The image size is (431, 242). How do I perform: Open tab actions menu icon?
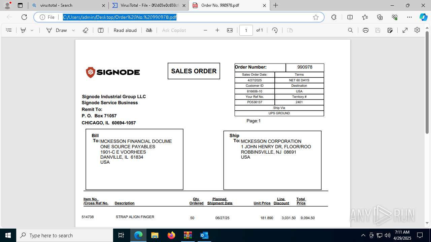pyautogui.click(x=20, y=5)
